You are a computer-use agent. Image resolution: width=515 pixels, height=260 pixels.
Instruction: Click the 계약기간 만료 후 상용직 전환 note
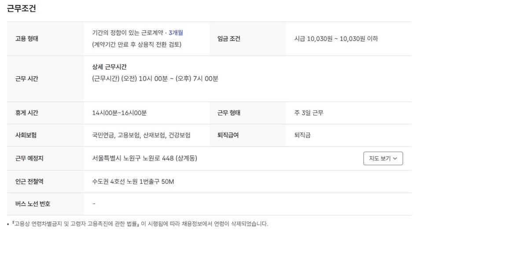click(x=136, y=45)
